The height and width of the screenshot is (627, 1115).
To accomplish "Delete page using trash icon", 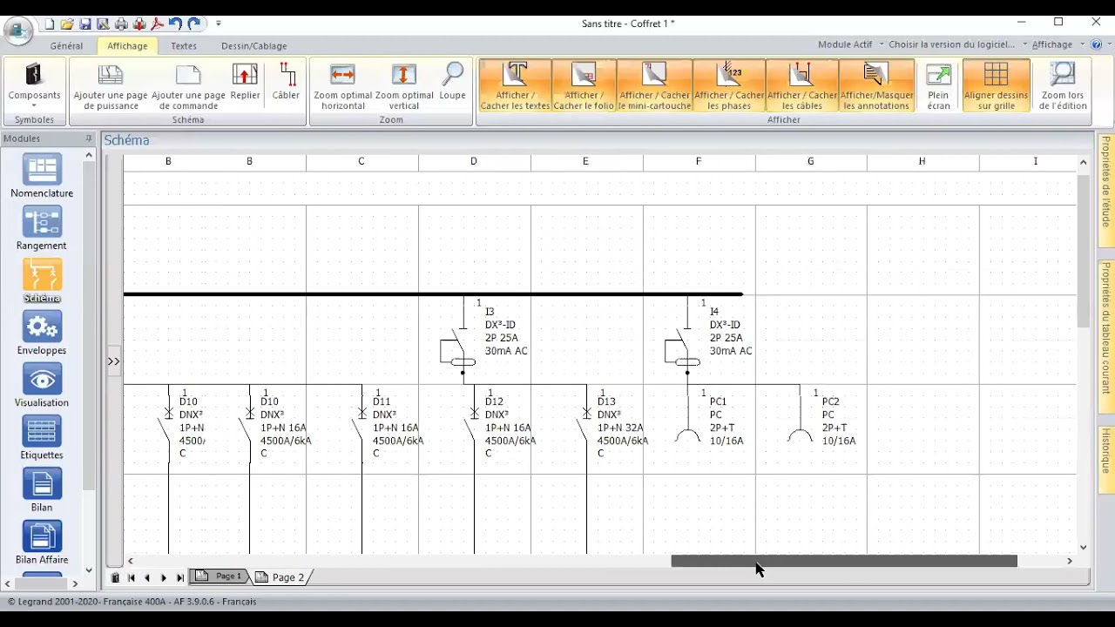I will (x=115, y=577).
